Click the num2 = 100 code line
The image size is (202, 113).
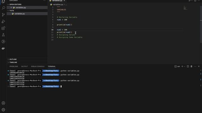(62, 30)
